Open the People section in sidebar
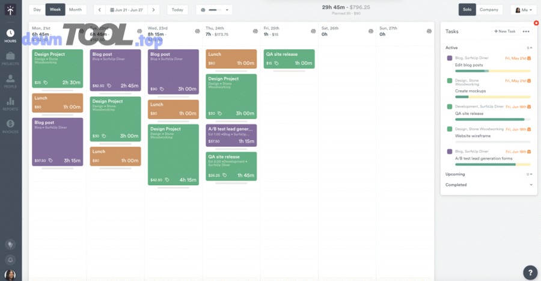Viewport: 541px width, 281px height. coord(10,81)
